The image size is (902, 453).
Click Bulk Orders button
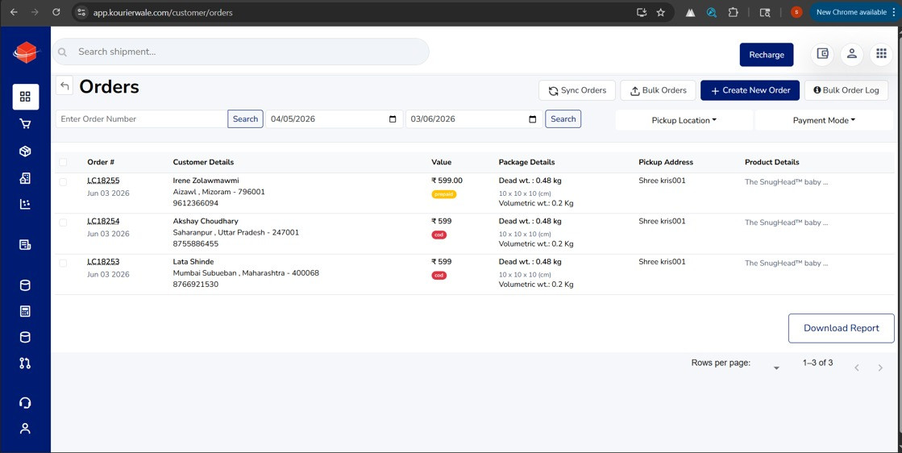[658, 90]
